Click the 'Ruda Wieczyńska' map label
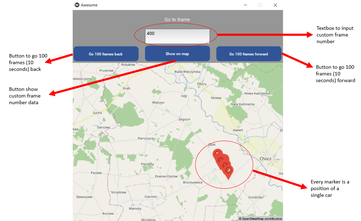The image size is (361, 221). click(187, 72)
